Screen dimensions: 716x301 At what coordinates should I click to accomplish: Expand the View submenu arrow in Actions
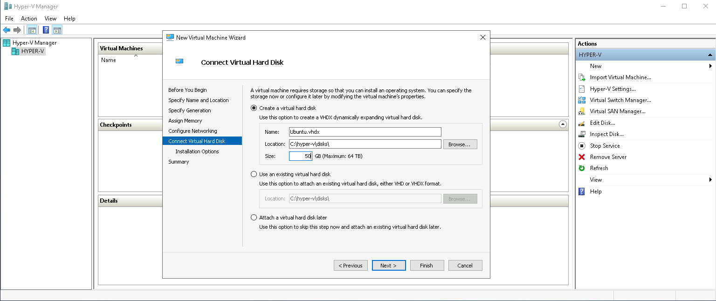[x=710, y=180]
